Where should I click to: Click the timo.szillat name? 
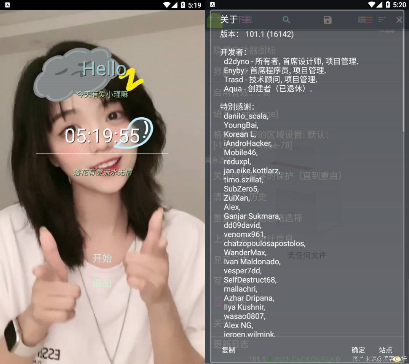click(243, 180)
